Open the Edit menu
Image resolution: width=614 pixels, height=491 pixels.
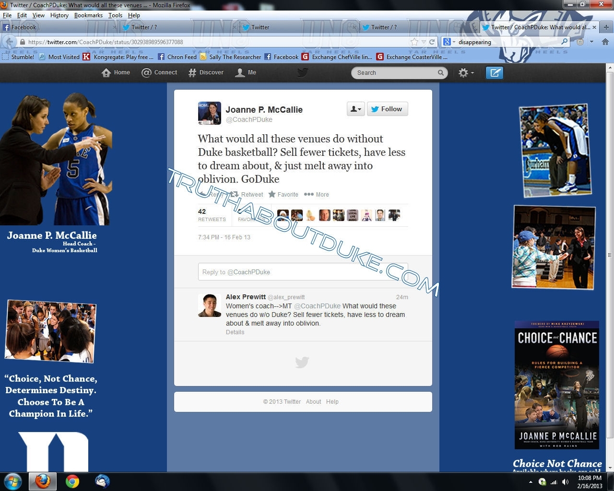pyautogui.click(x=22, y=15)
